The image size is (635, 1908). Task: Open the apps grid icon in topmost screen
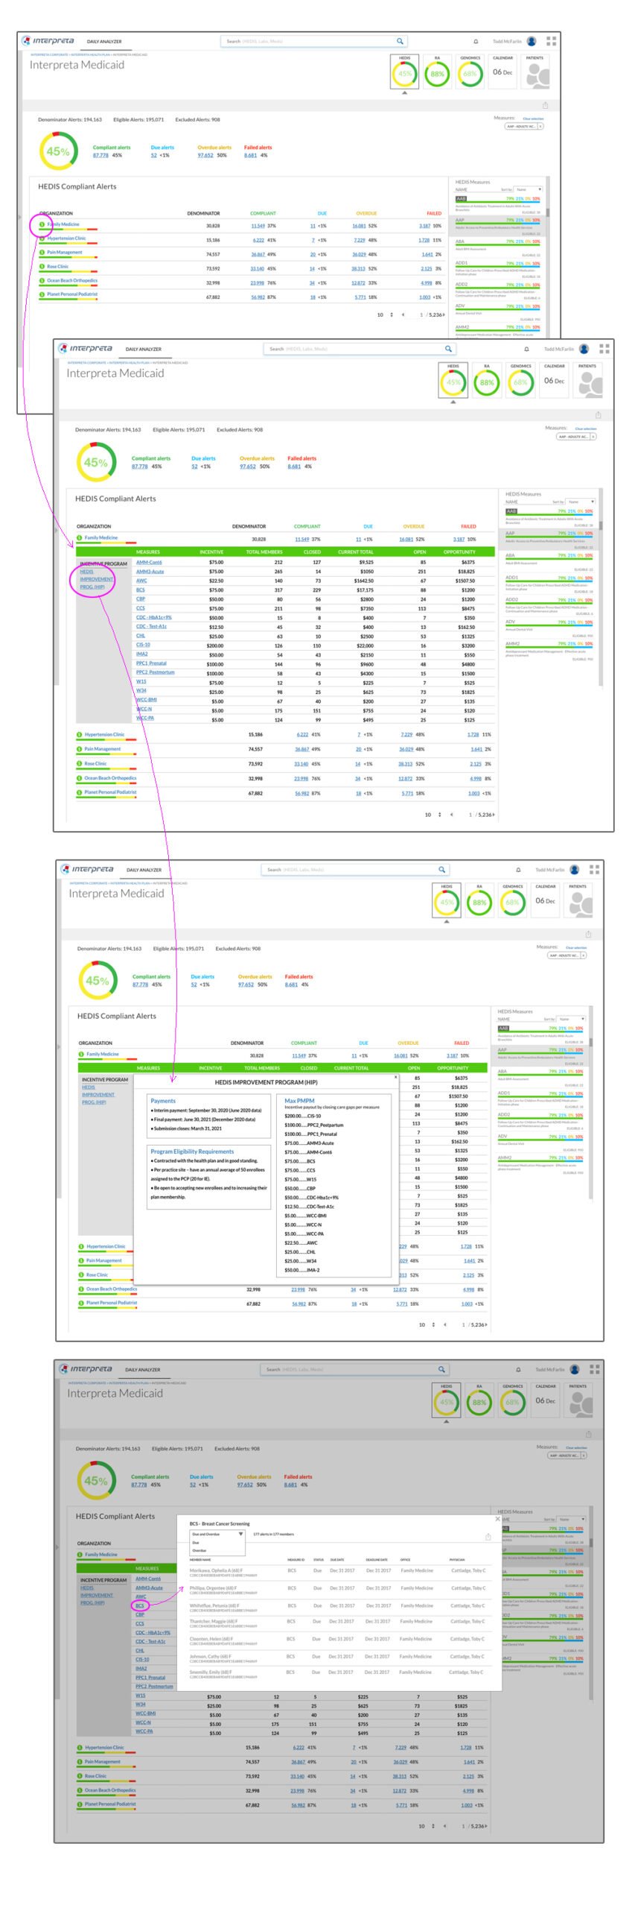pos(552,41)
